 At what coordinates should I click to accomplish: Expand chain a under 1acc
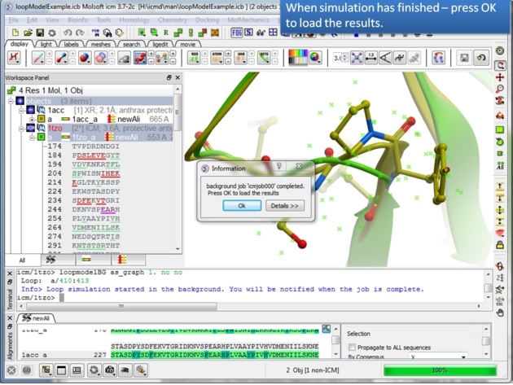[30, 120]
